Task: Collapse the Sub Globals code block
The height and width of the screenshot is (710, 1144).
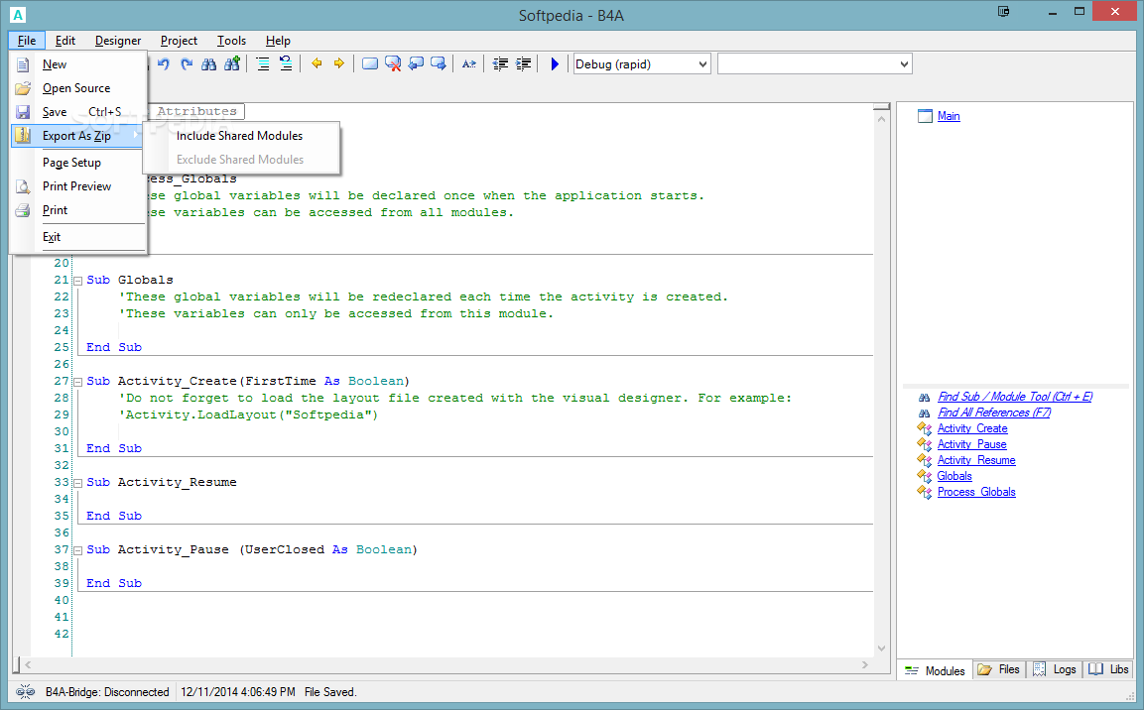Action: point(78,281)
